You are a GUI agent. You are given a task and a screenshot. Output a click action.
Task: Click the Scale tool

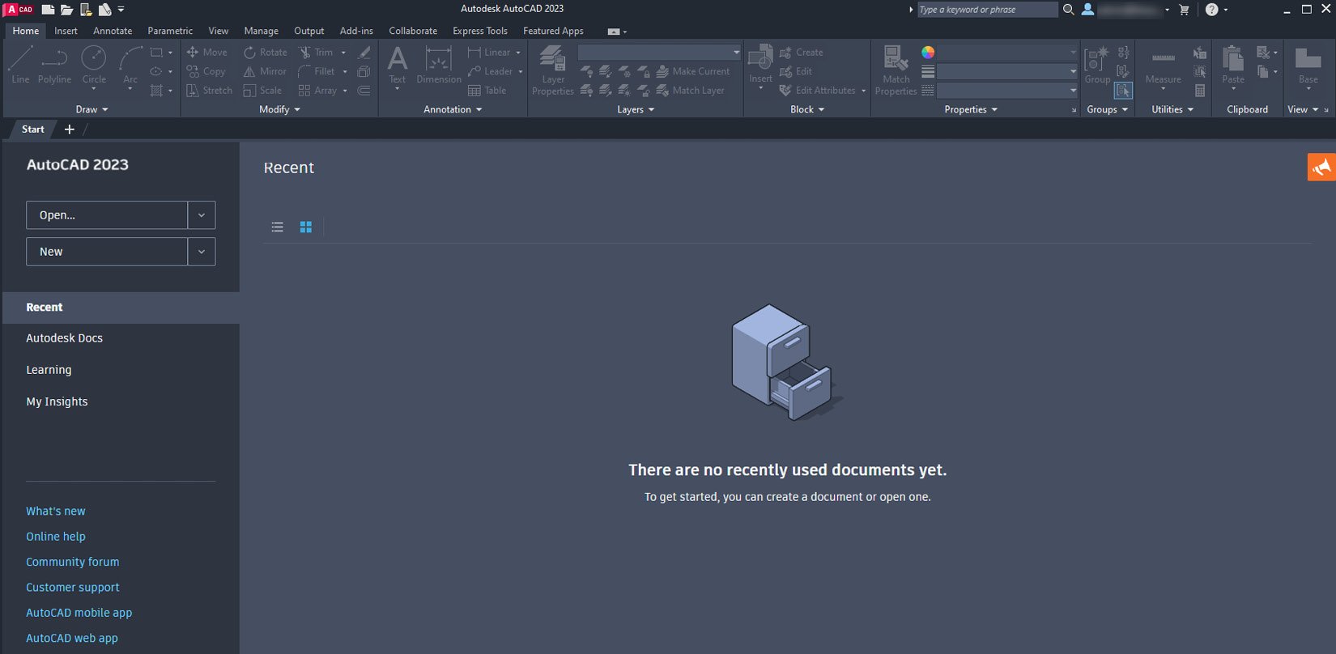[262, 91]
